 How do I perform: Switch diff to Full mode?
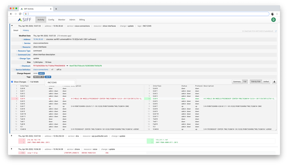[245, 82]
